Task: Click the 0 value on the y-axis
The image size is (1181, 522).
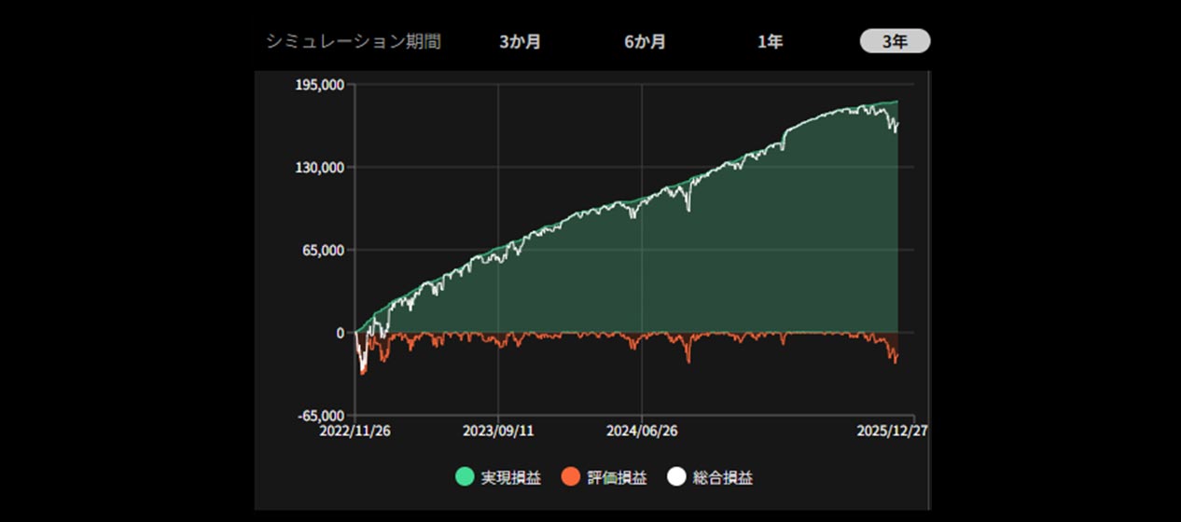Action: [341, 333]
